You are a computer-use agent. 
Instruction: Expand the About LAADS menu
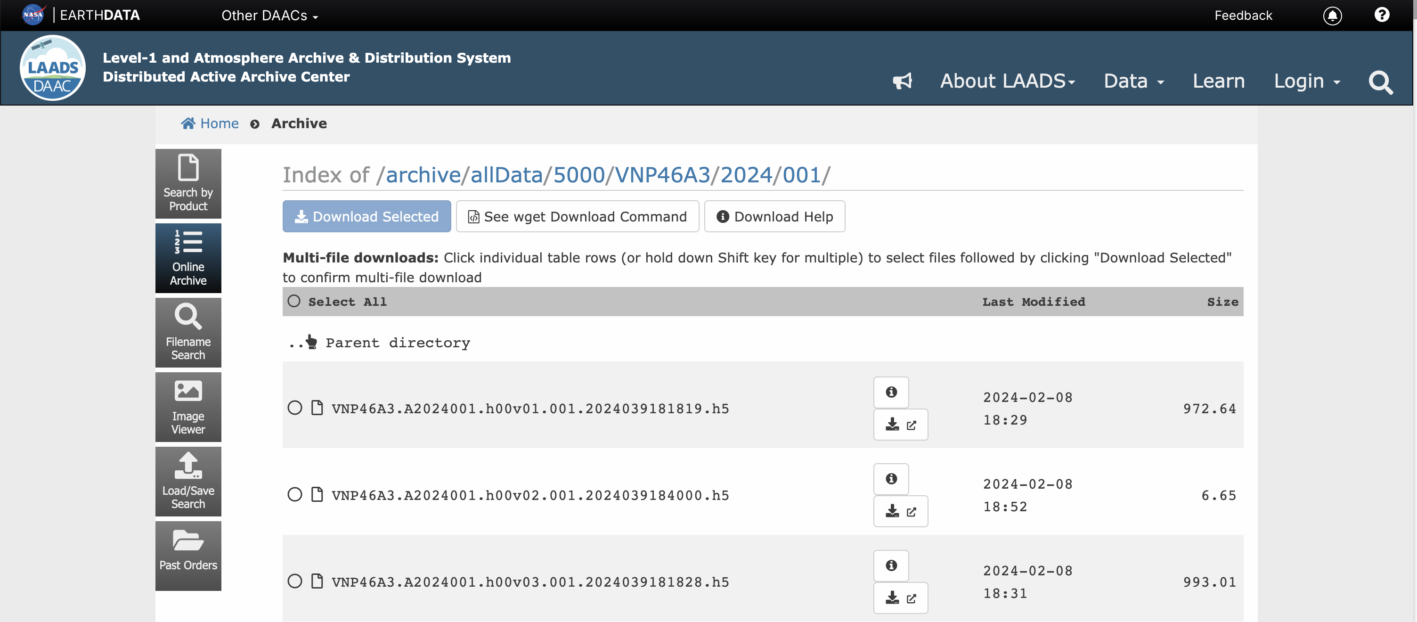(x=1007, y=82)
